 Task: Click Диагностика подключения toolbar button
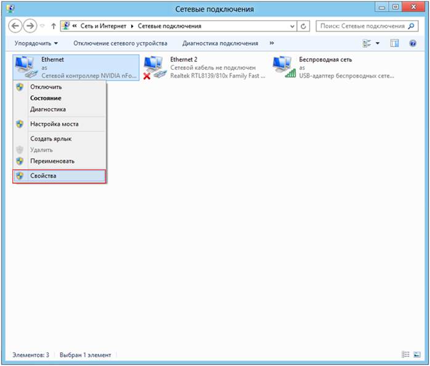(220, 43)
